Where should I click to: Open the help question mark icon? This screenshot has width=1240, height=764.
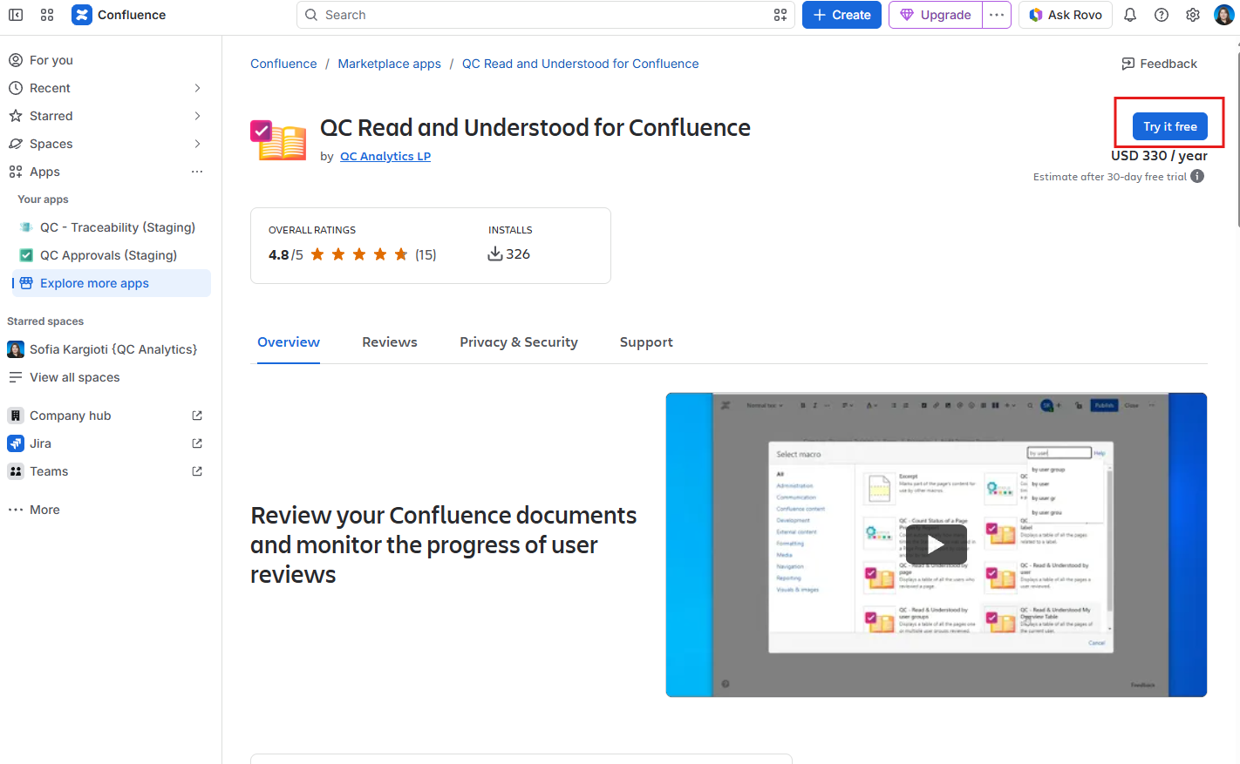tap(1162, 15)
